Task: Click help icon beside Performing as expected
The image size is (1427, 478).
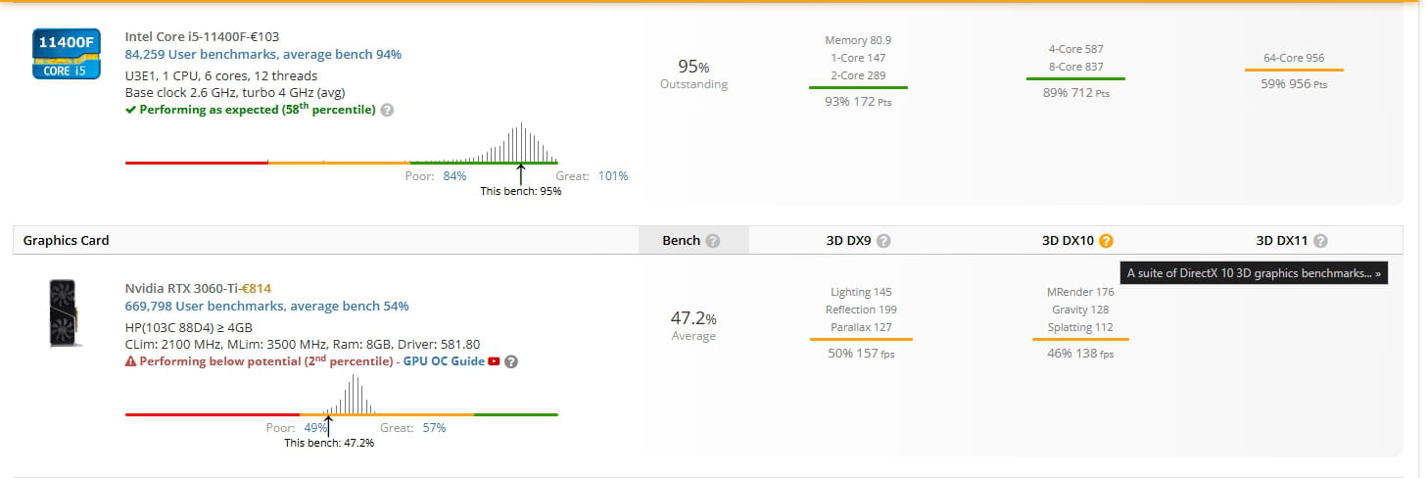Action: tap(387, 110)
